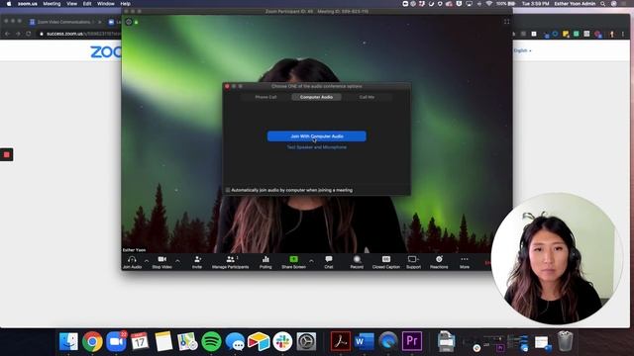
Task: Close the audio conference options dialog
Action: pyautogui.click(x=227, y=86)
